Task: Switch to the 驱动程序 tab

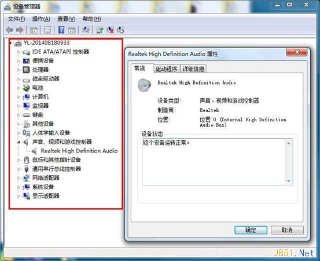Action: point(166,69)
